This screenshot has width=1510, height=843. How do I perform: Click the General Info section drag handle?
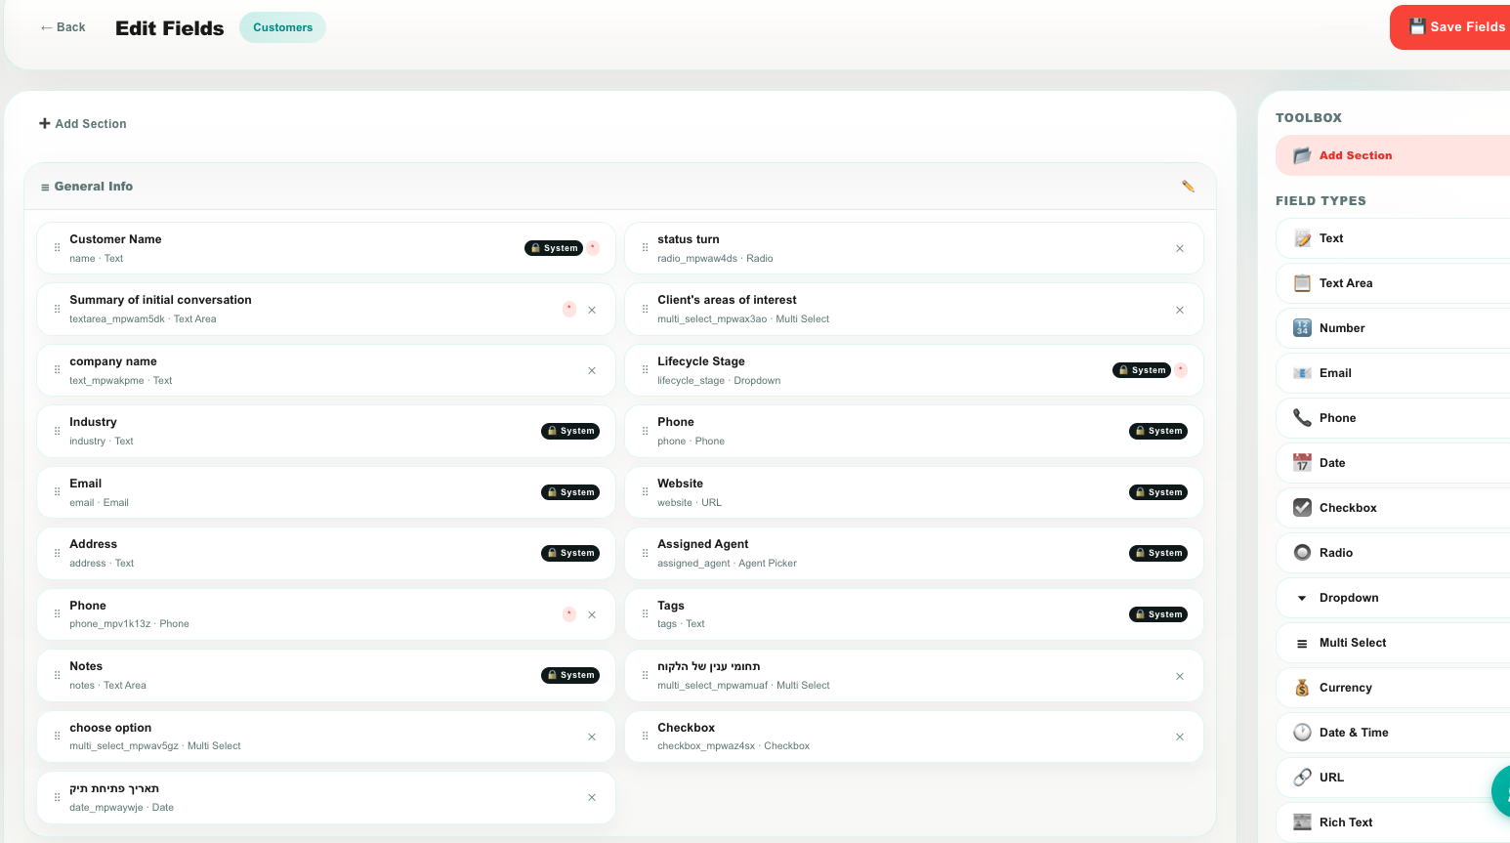click(x=45, y=187)
